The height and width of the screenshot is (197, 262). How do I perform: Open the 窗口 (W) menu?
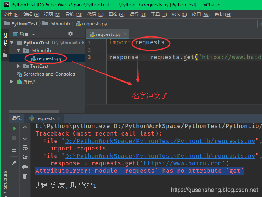click(201, 15)
